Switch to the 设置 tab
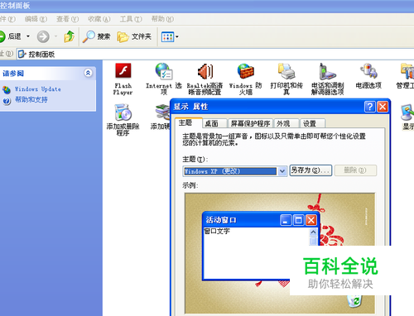 pyautogui.click(x=312, y=123)
